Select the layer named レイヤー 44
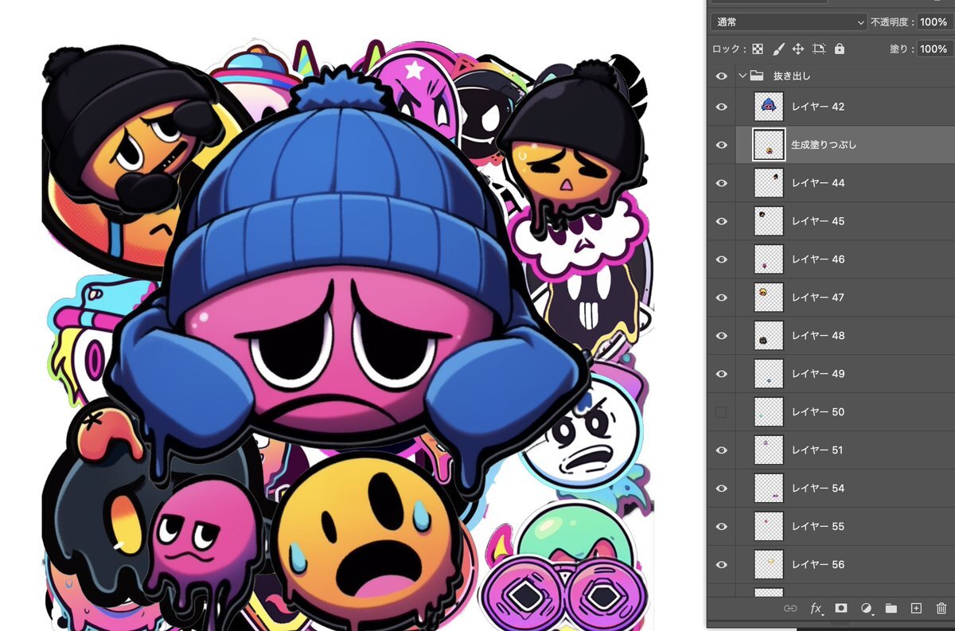 (x=818, y=183)
